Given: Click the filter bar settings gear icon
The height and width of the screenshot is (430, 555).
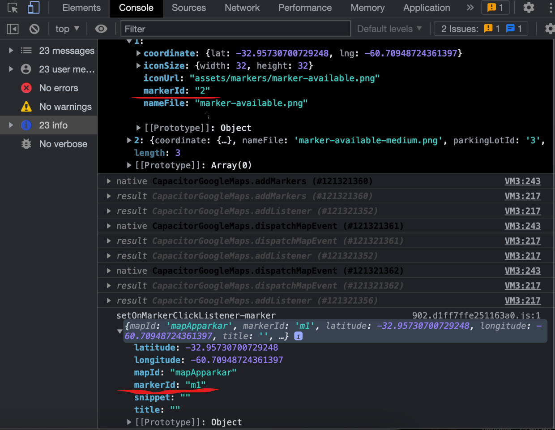Looking at the screenshot, I should [550, 29].
